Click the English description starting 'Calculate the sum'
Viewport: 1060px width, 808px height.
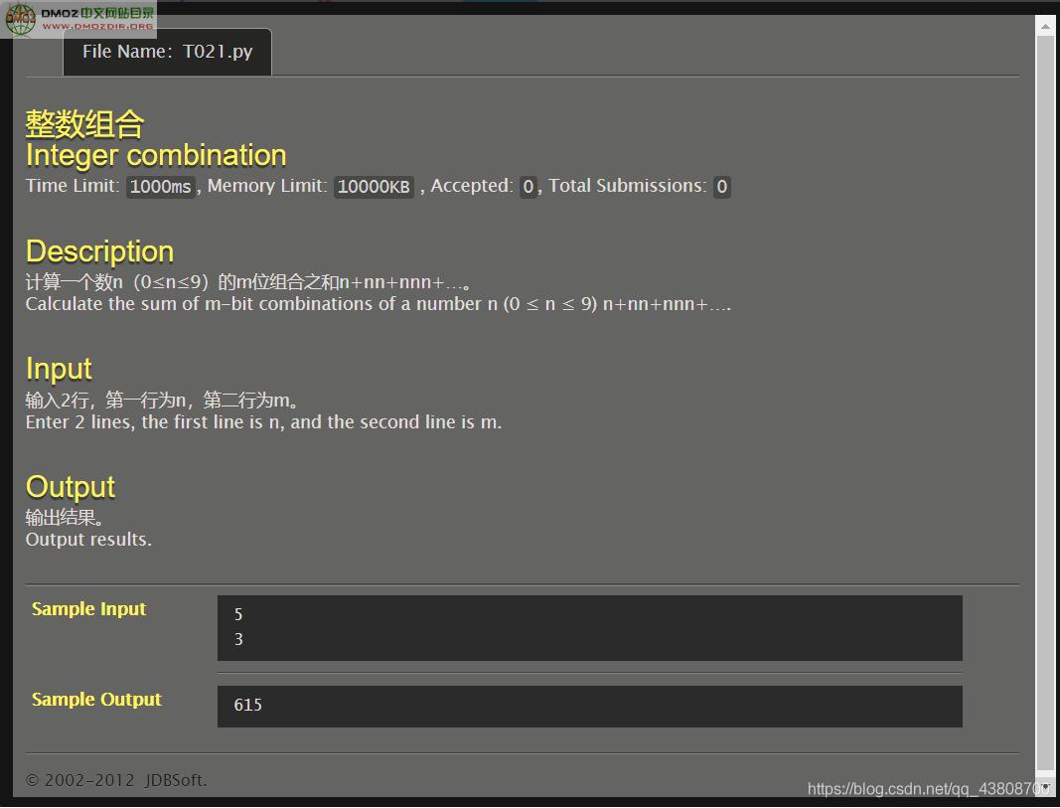pos(379,304)
